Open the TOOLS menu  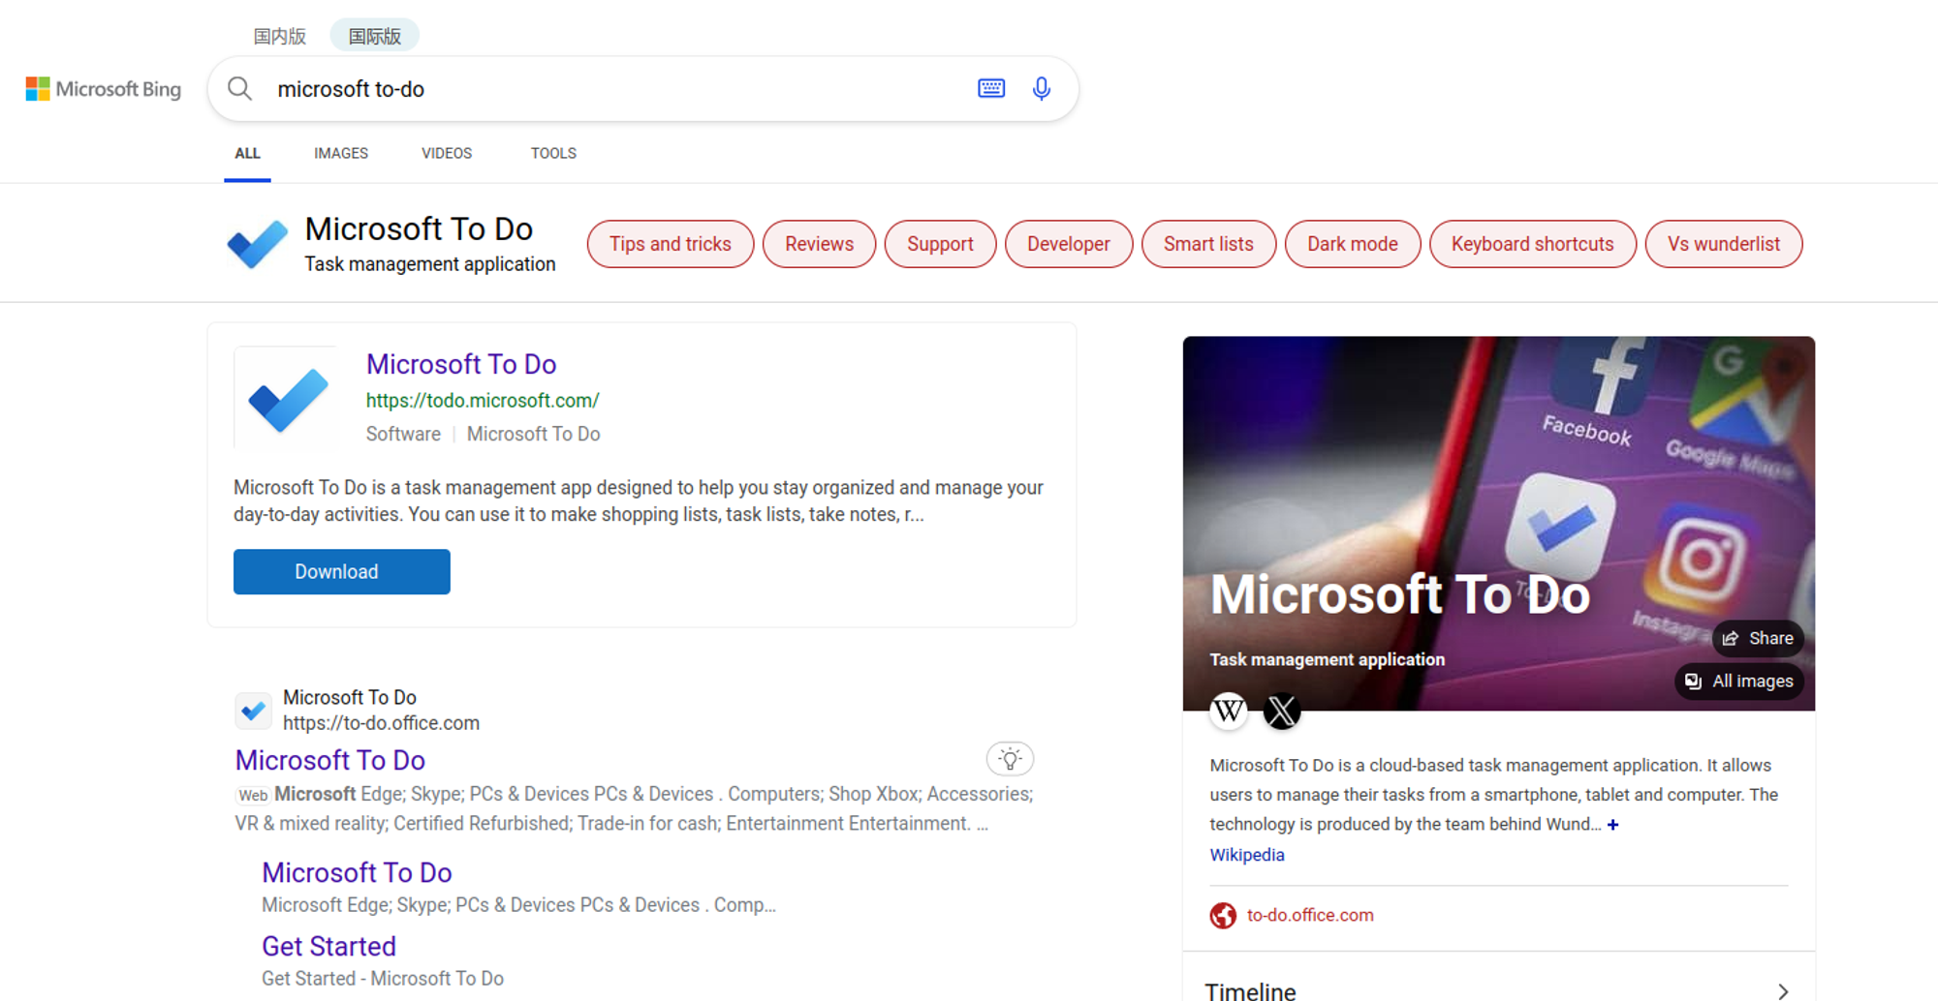click(552, 153)
